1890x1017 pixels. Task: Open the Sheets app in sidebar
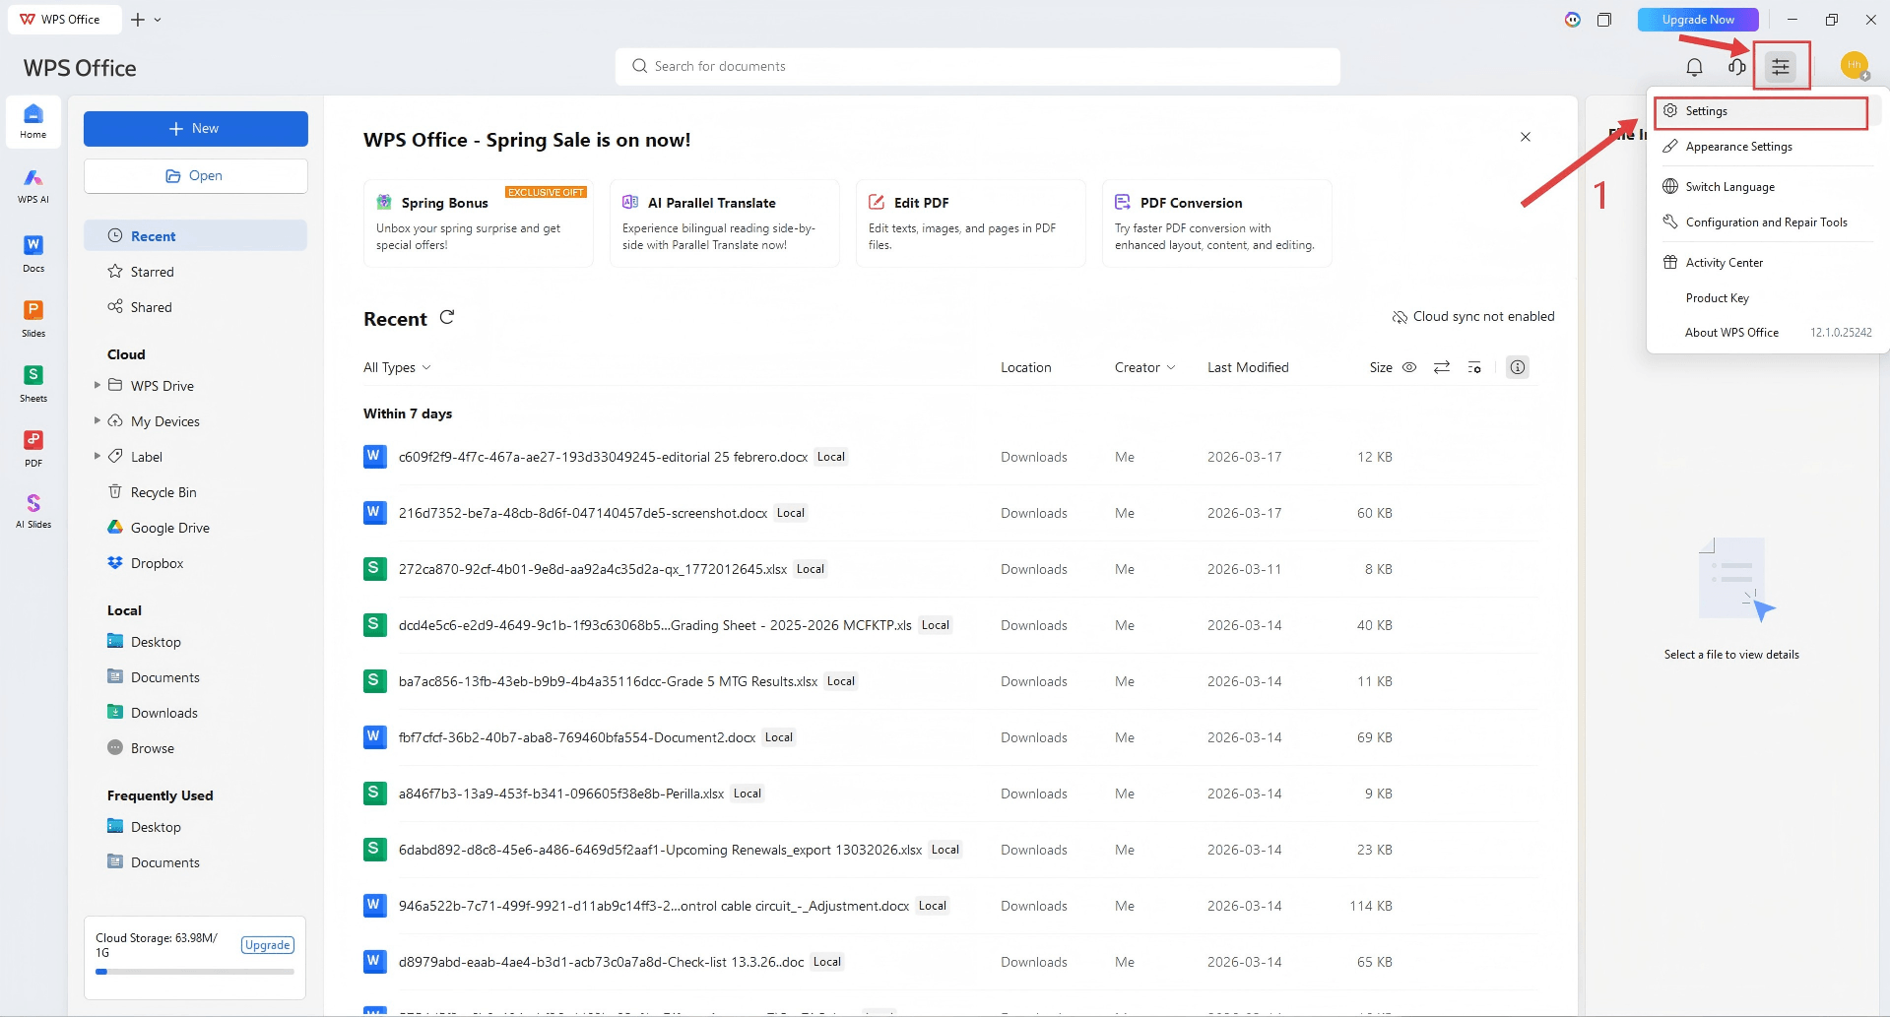[x=33, y=383]
